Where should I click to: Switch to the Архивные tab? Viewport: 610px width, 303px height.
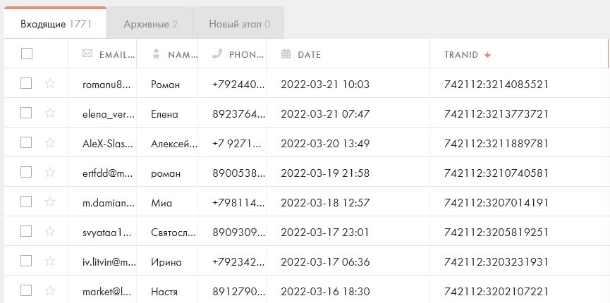[x=150, y=24]
